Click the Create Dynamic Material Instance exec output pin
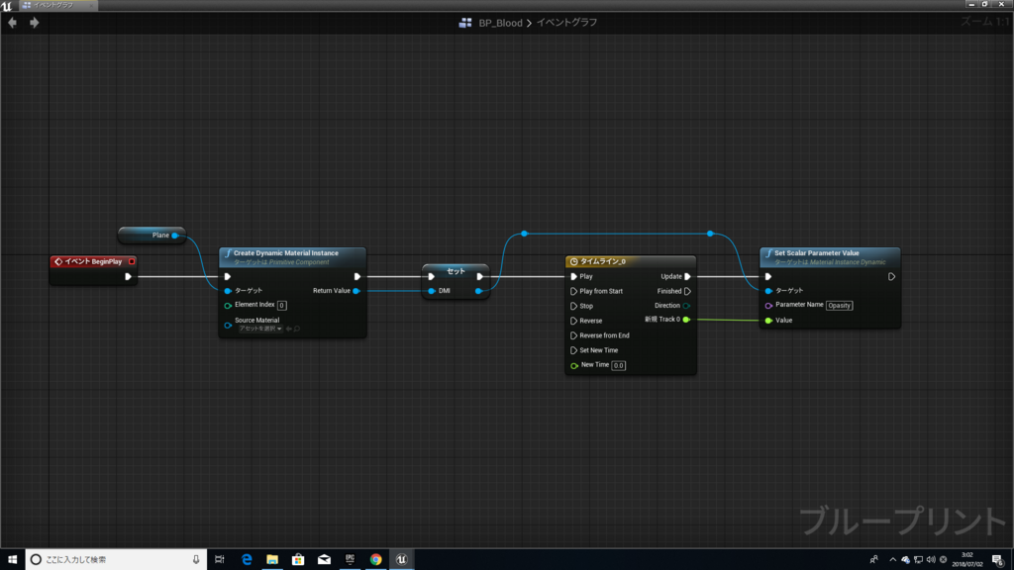The image size is (1014, 570). pos(356,277)
